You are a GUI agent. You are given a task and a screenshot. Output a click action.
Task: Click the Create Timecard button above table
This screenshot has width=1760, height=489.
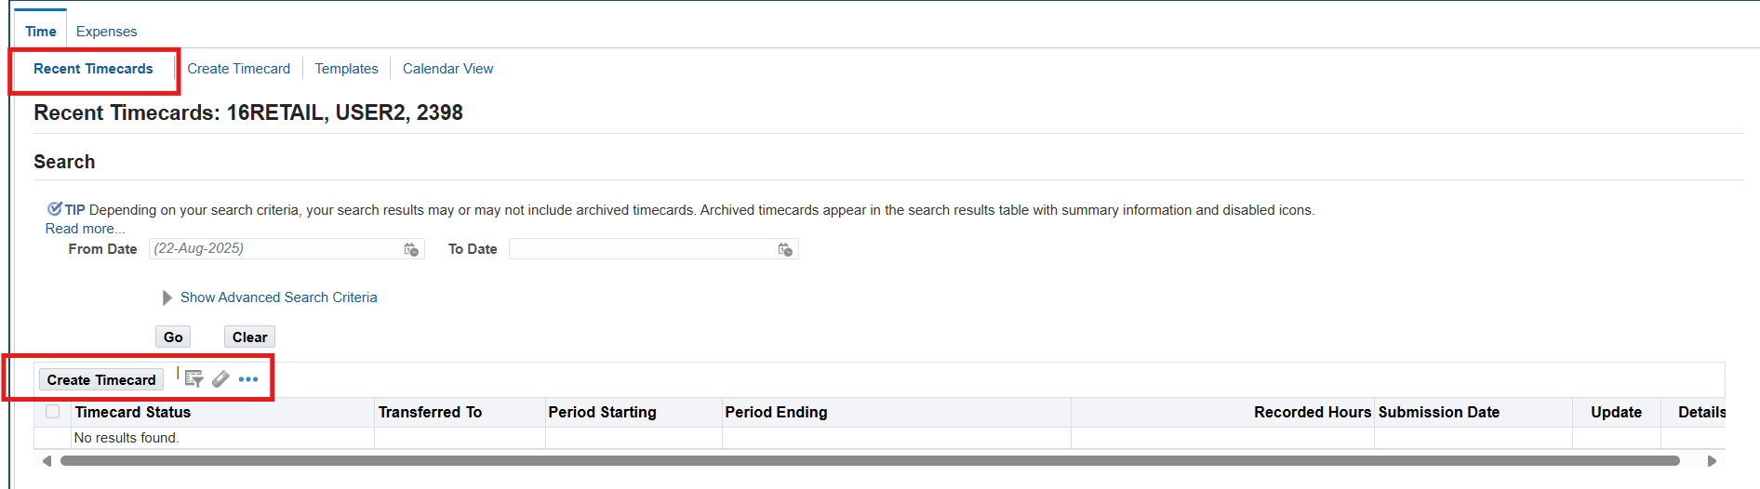point(101,379)
